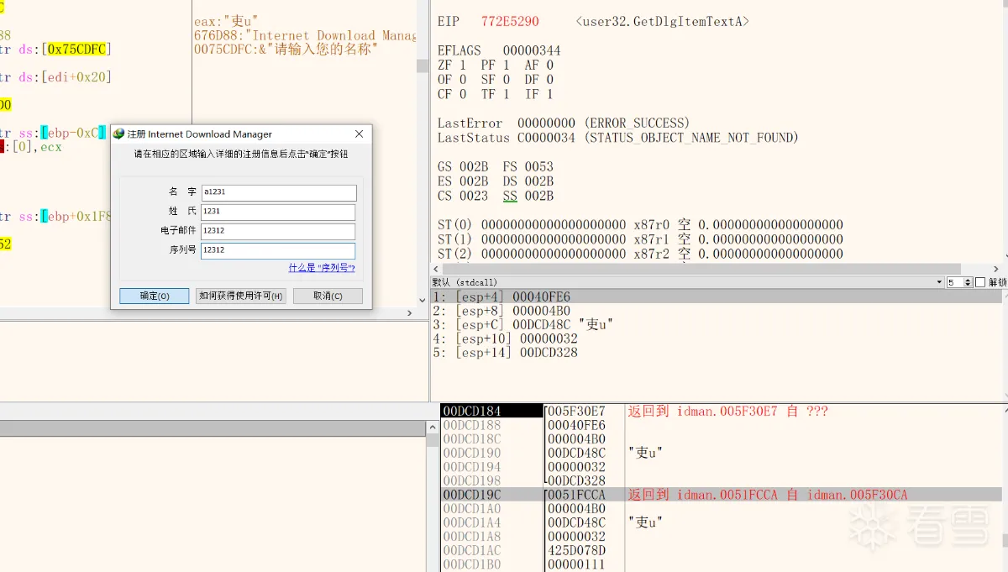Select stack value 0051FCCA
Screen dimensions: 1008x572
point(576,495)
